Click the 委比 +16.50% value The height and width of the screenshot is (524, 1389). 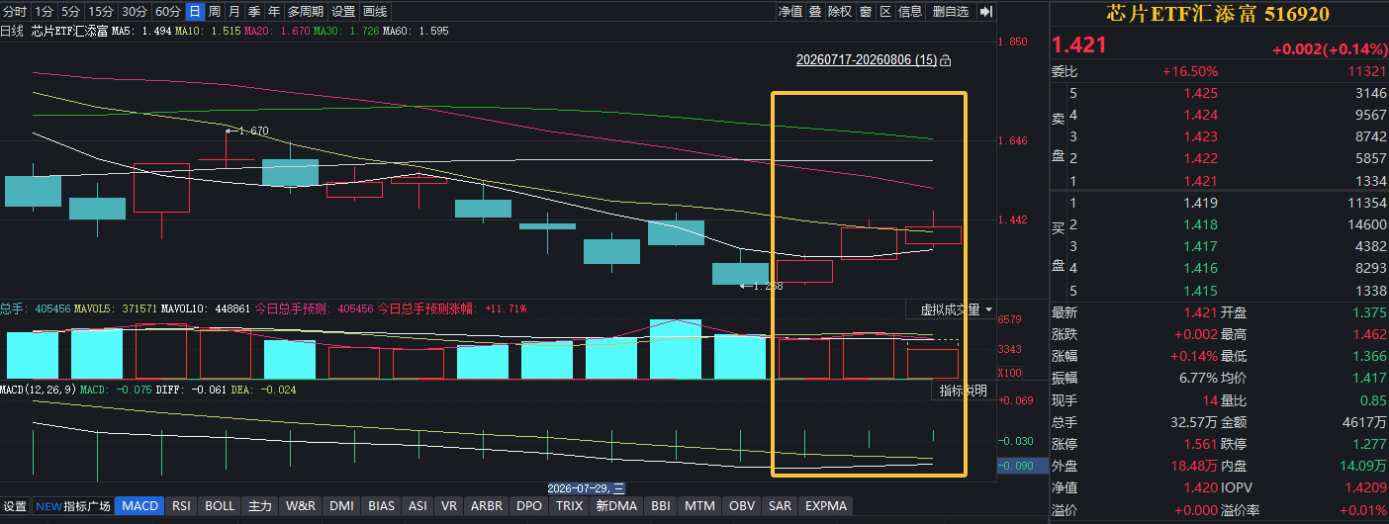click(x=1190, y=71)
